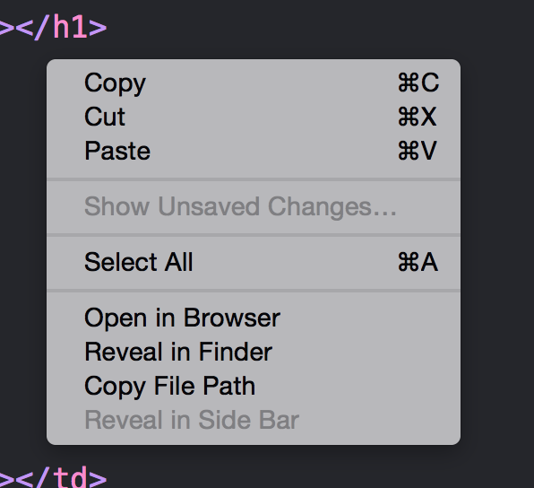Image resolution: width=534 pixels, height=488 pixels.
Task: Click Paste in the context menu
Action: [254, 151]
